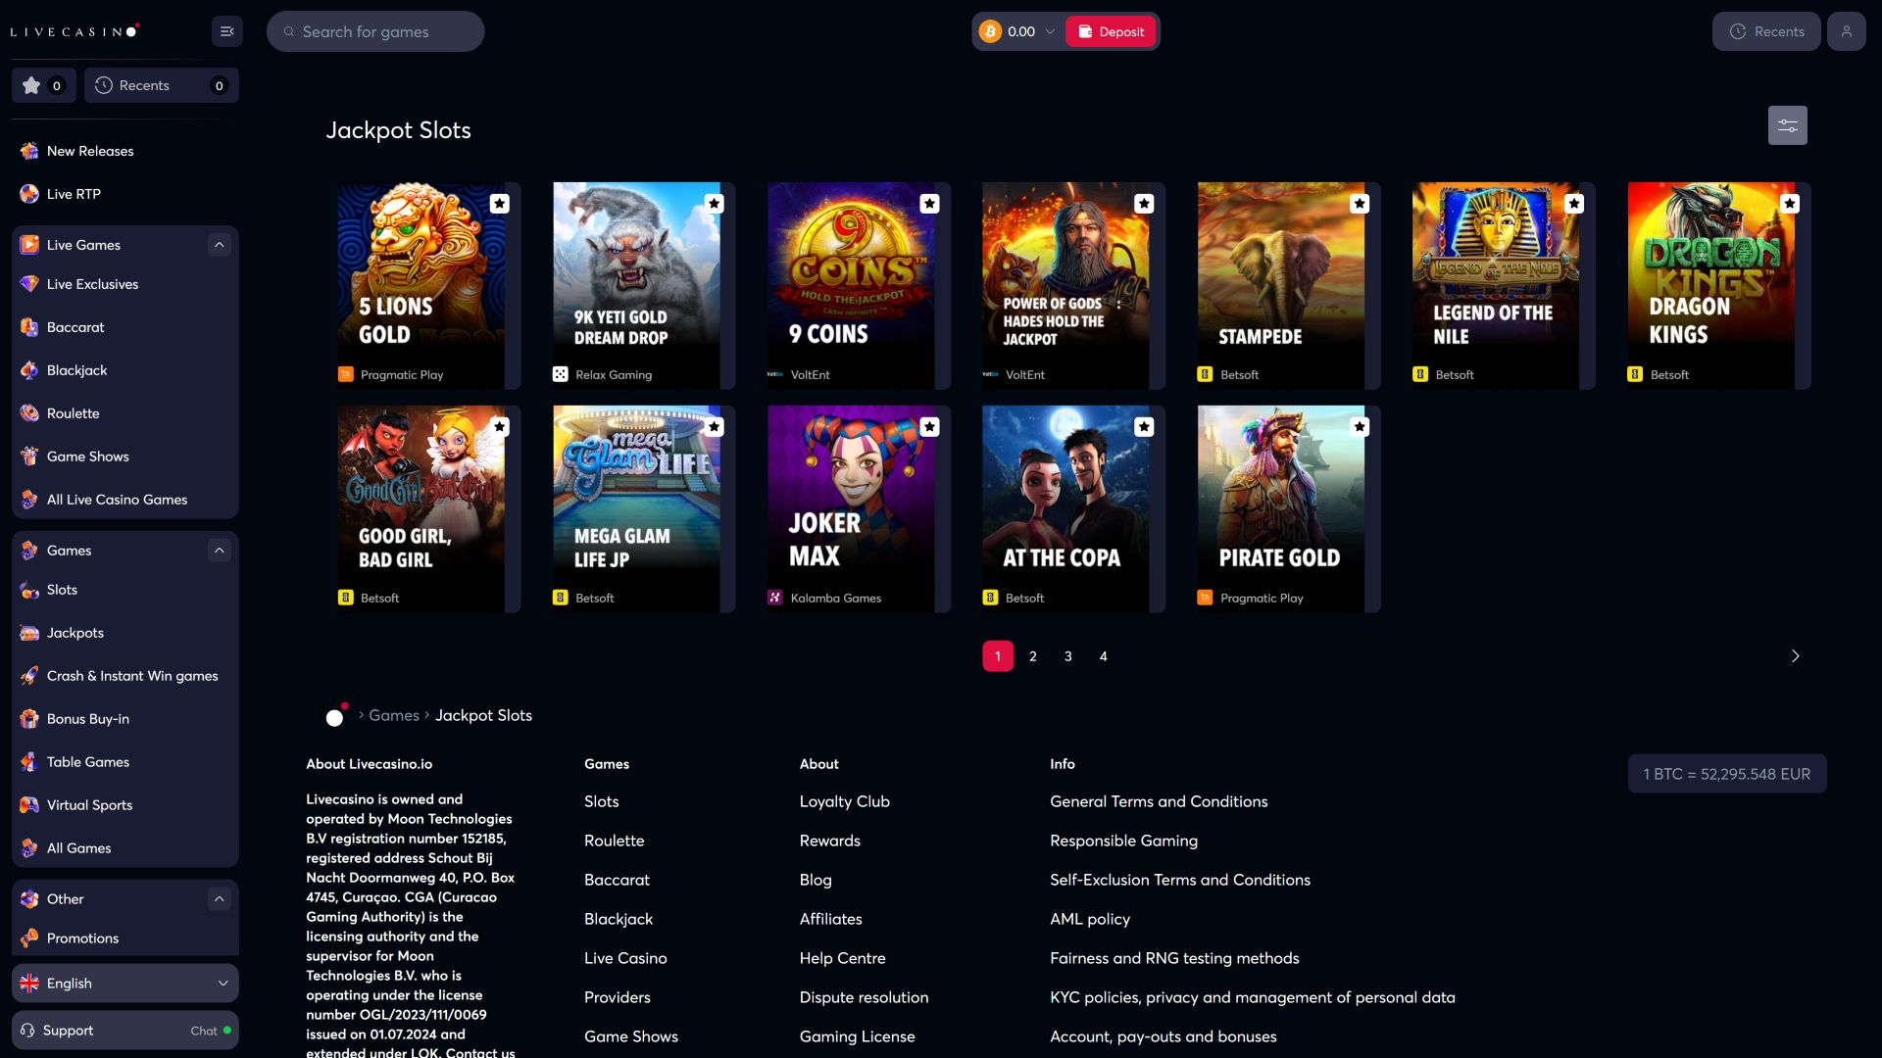This screenshot has width=1882, height=1058.
Task: Go to the next page with the arrow
Action: pos(1795,656)
